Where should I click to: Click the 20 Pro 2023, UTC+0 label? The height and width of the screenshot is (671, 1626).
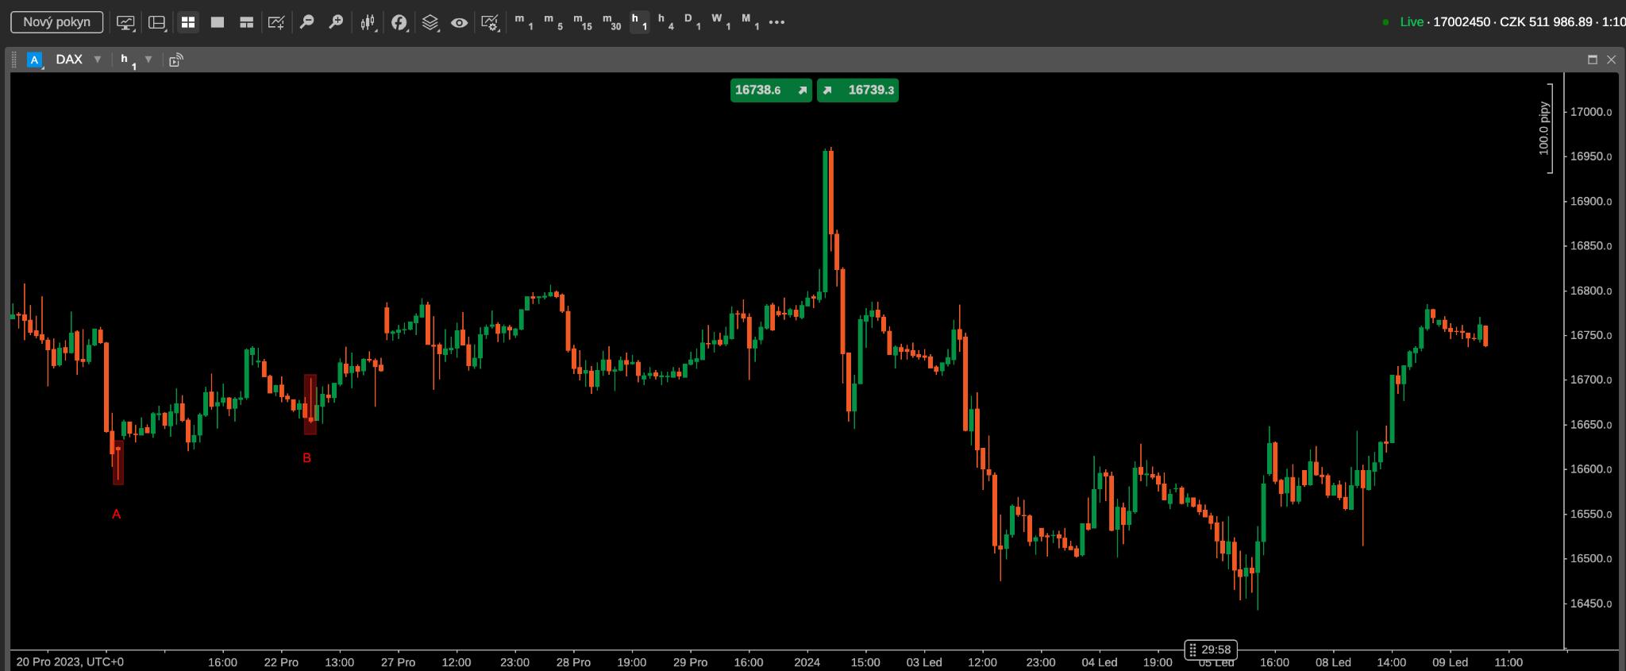pyautogui.click(x=70, y=661)
